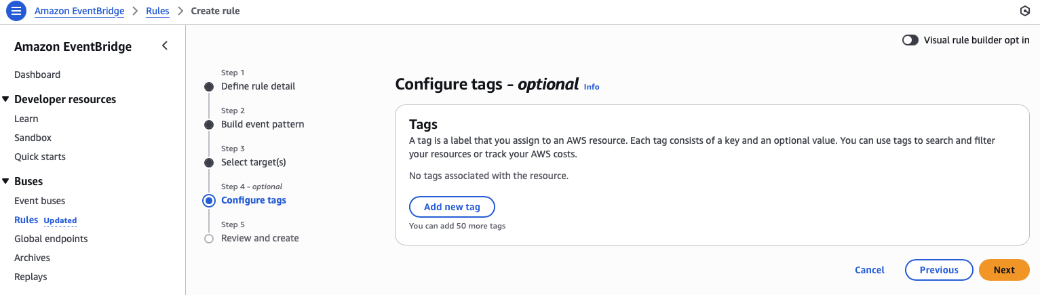Open the Info link beside Configure tags
The image size is (1040, 295).
[x=592, y=87]
